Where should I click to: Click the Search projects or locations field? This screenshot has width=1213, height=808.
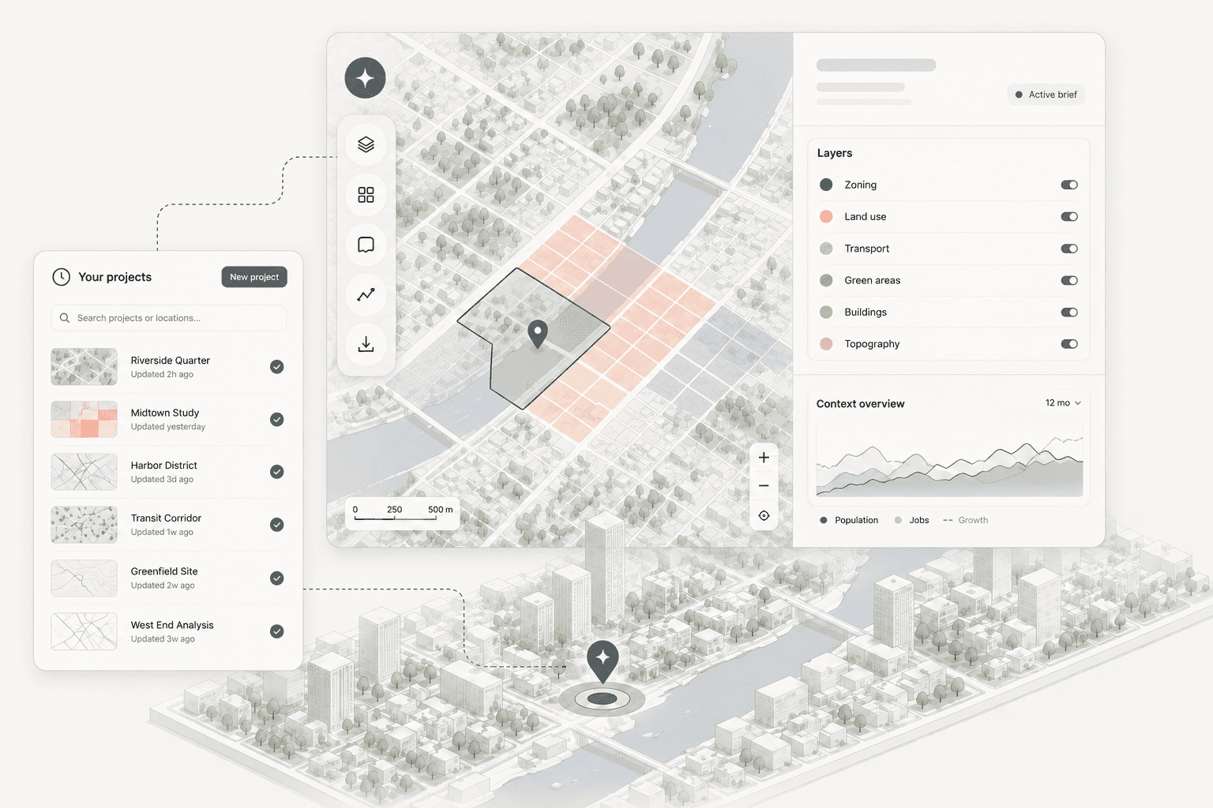pyautogui.click(x=169, y=318)
